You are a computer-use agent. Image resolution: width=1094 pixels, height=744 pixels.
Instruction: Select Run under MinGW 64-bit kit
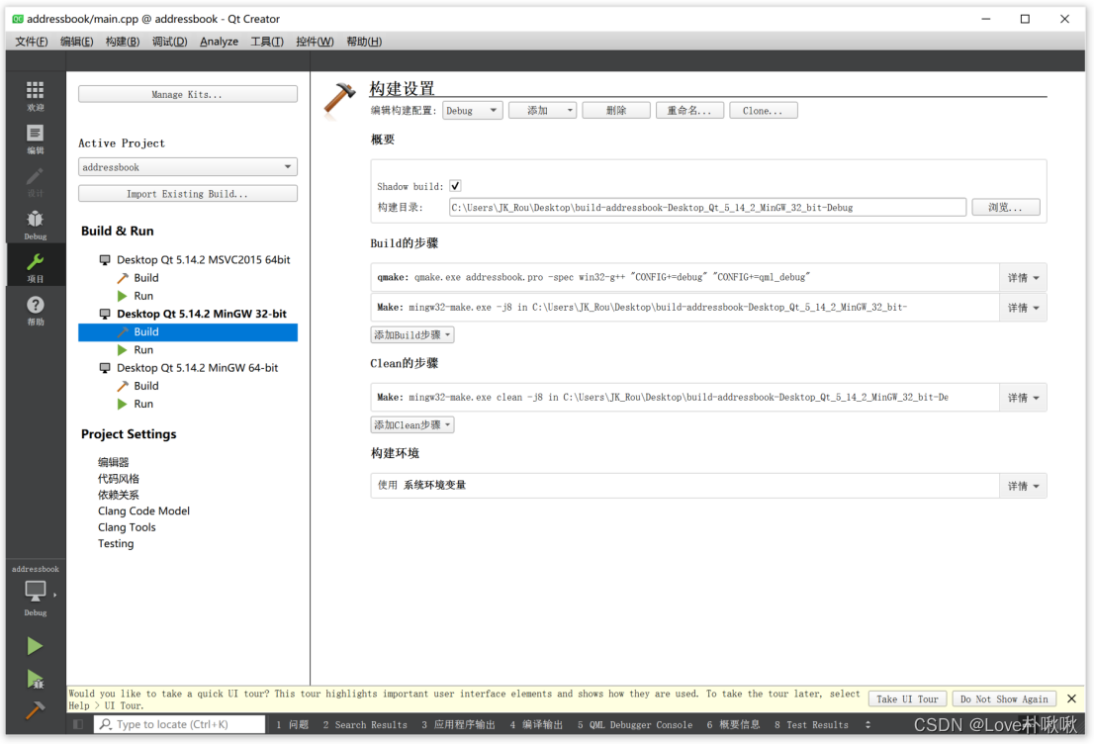point(143,404)
